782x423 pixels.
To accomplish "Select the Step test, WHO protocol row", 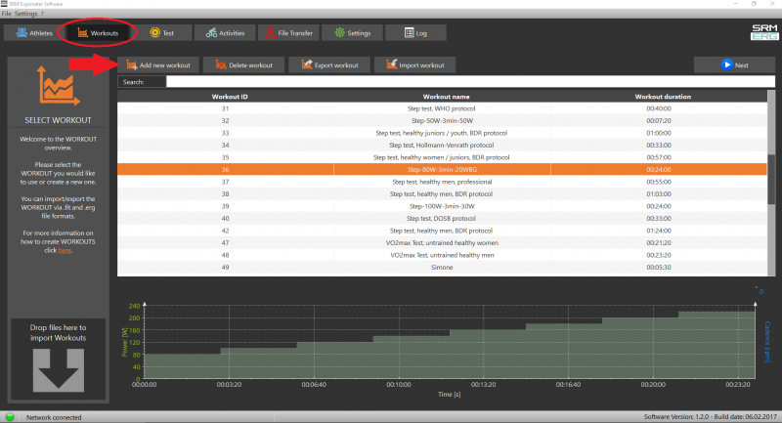I will coord(442,108).
